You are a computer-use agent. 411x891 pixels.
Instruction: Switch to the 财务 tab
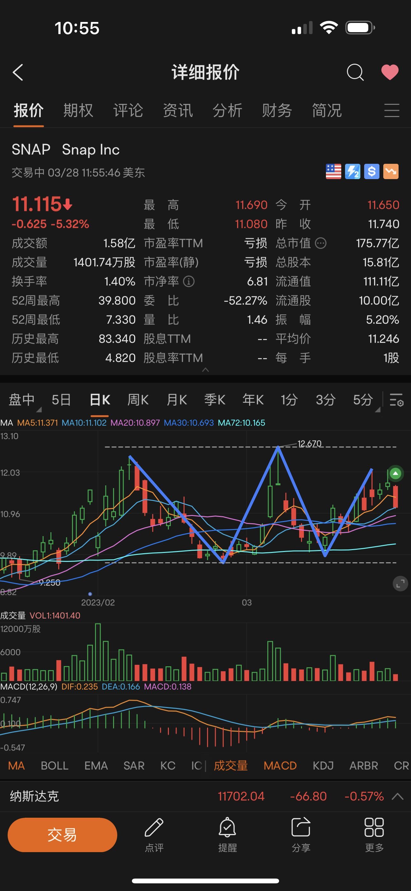(277, 110)
